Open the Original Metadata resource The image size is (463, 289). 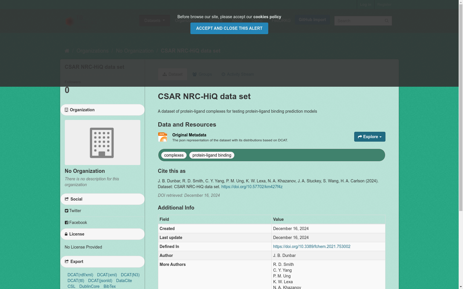[x=189, y=135]
